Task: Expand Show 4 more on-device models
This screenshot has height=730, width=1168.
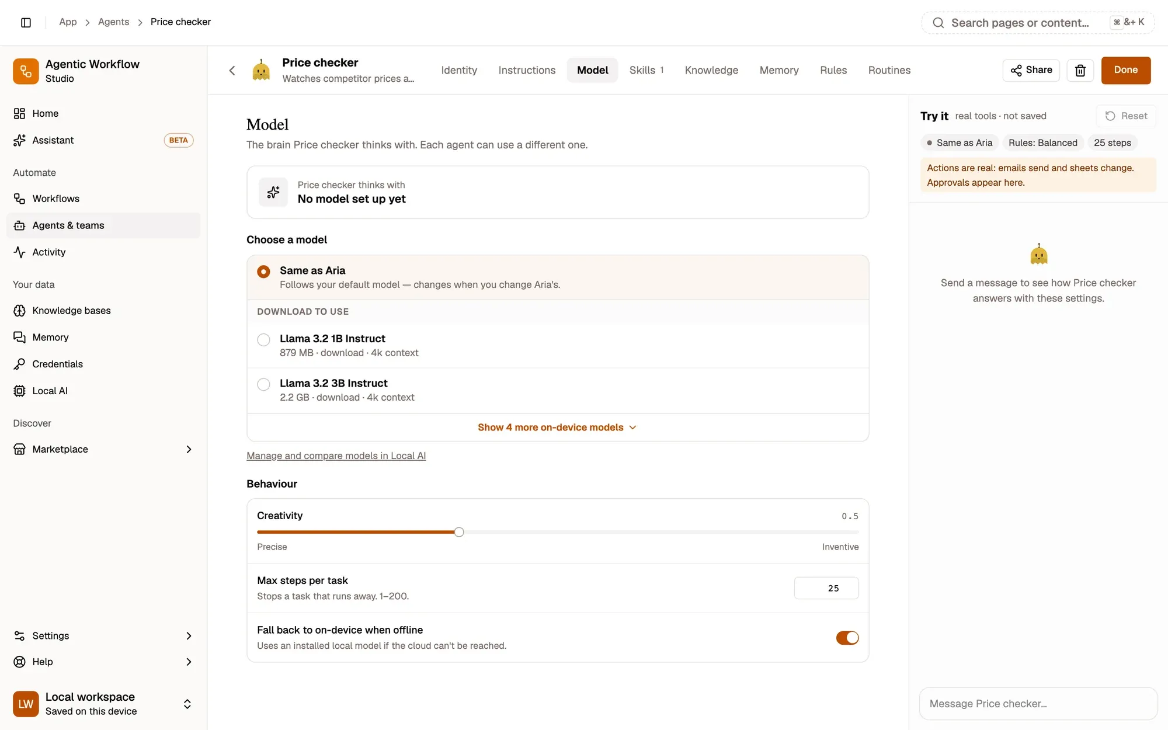Action: [x=557, y=427]
